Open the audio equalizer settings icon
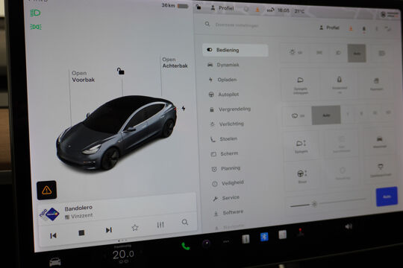 click(160, 225)
